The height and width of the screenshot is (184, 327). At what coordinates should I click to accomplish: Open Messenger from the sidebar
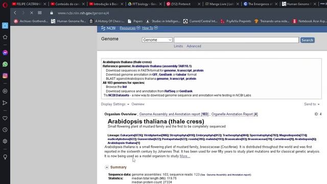[x=5, y=53]
